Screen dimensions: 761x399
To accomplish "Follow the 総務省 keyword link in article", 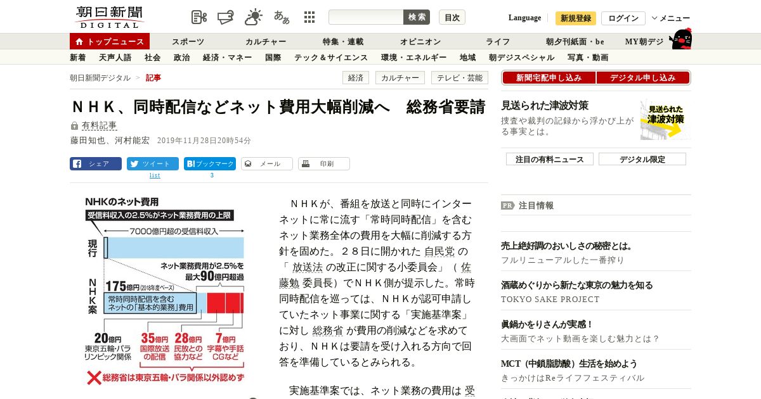I will click(328, 330).
